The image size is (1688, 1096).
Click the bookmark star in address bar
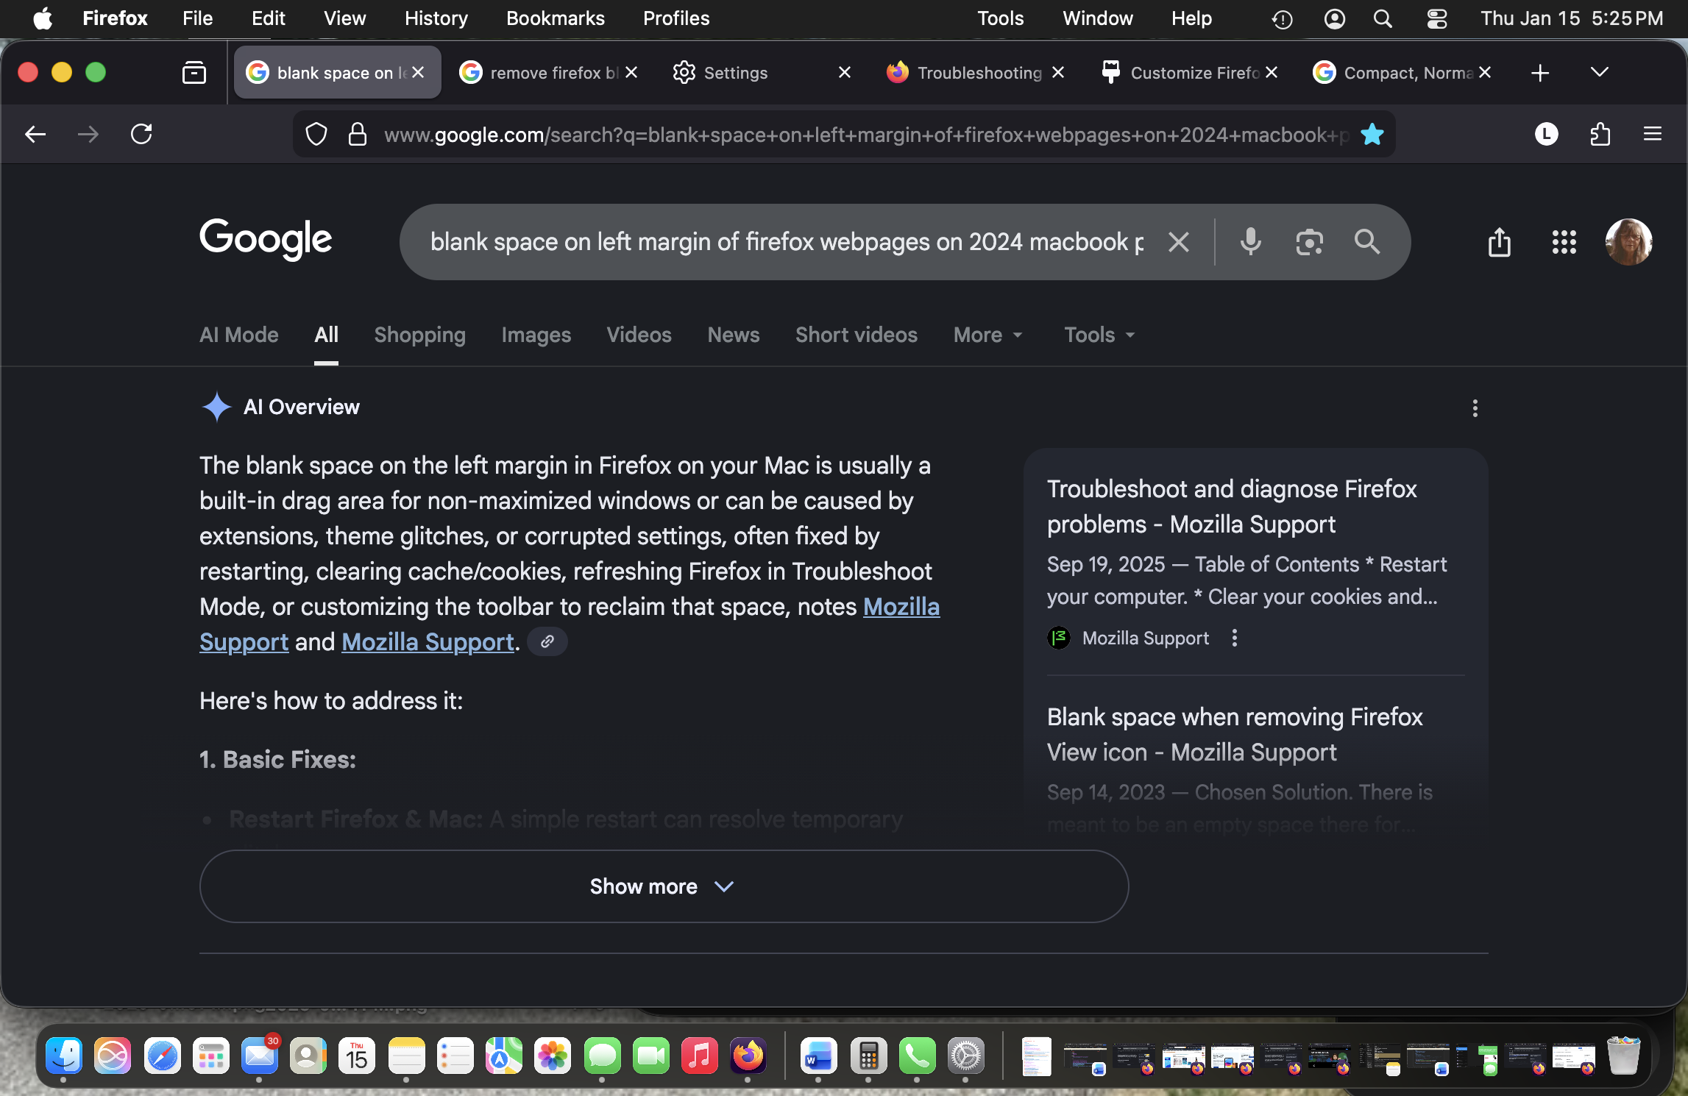pyautogui.click(x=1372, y=135)
